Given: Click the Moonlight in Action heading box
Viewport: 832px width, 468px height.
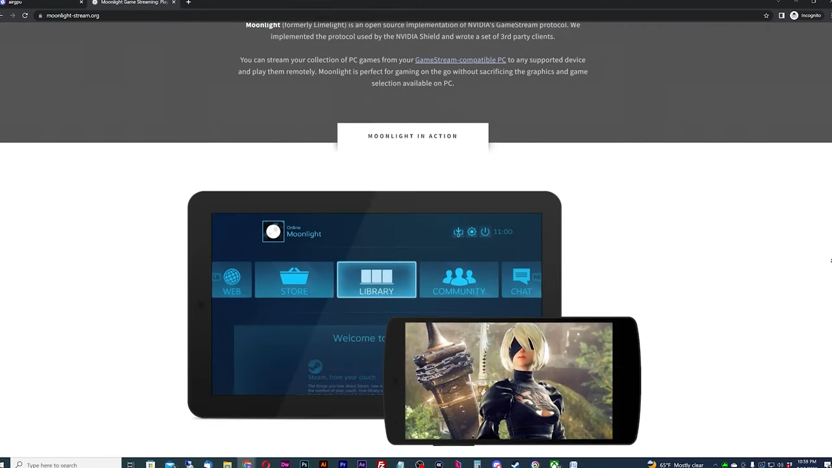Looking at the screenshot, I should pos(413,136).
